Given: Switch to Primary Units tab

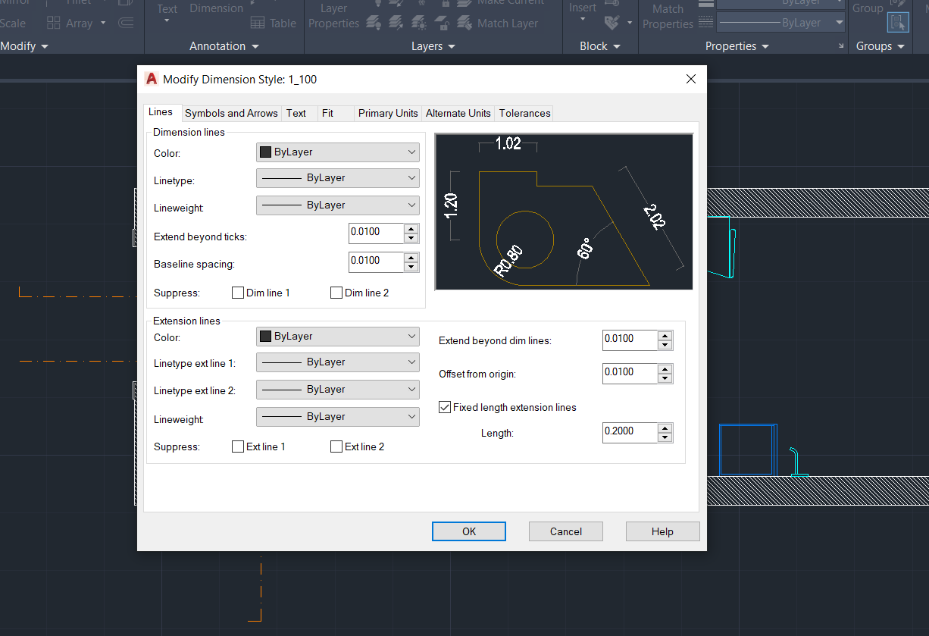Looking at the screenshot, I should pyautogui.click(x=388, y=113).
